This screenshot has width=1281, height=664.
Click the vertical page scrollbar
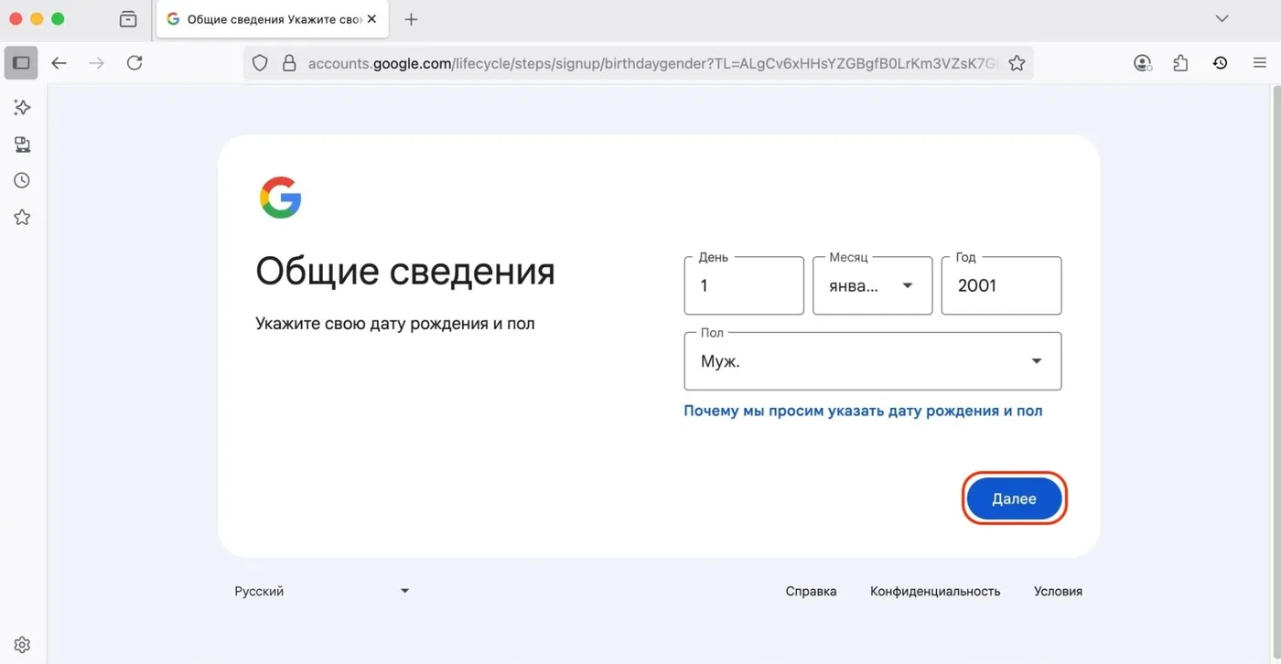pos(1276,373)
